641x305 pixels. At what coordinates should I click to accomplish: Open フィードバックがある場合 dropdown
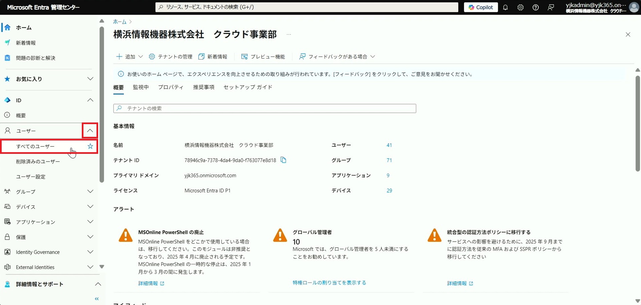coord(337,57)
